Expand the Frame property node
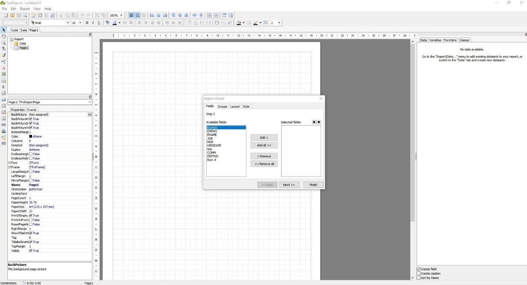Screen dimensions: 527x285 click(9, 167)
